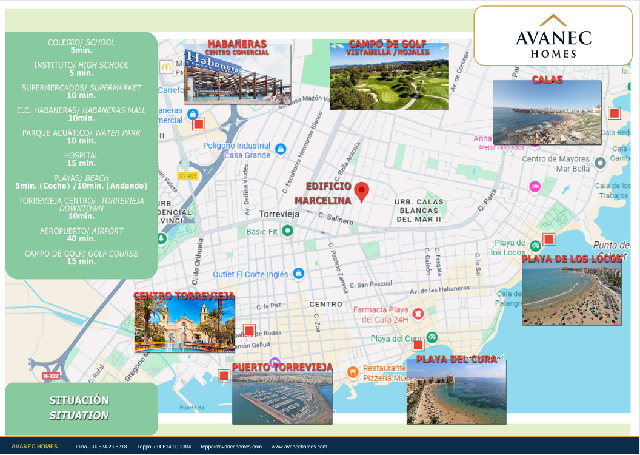Image resolution: width=640 pixels, height=455 pixels.
Task: Click the C. Salinero street label
Action: pos(336,218)
